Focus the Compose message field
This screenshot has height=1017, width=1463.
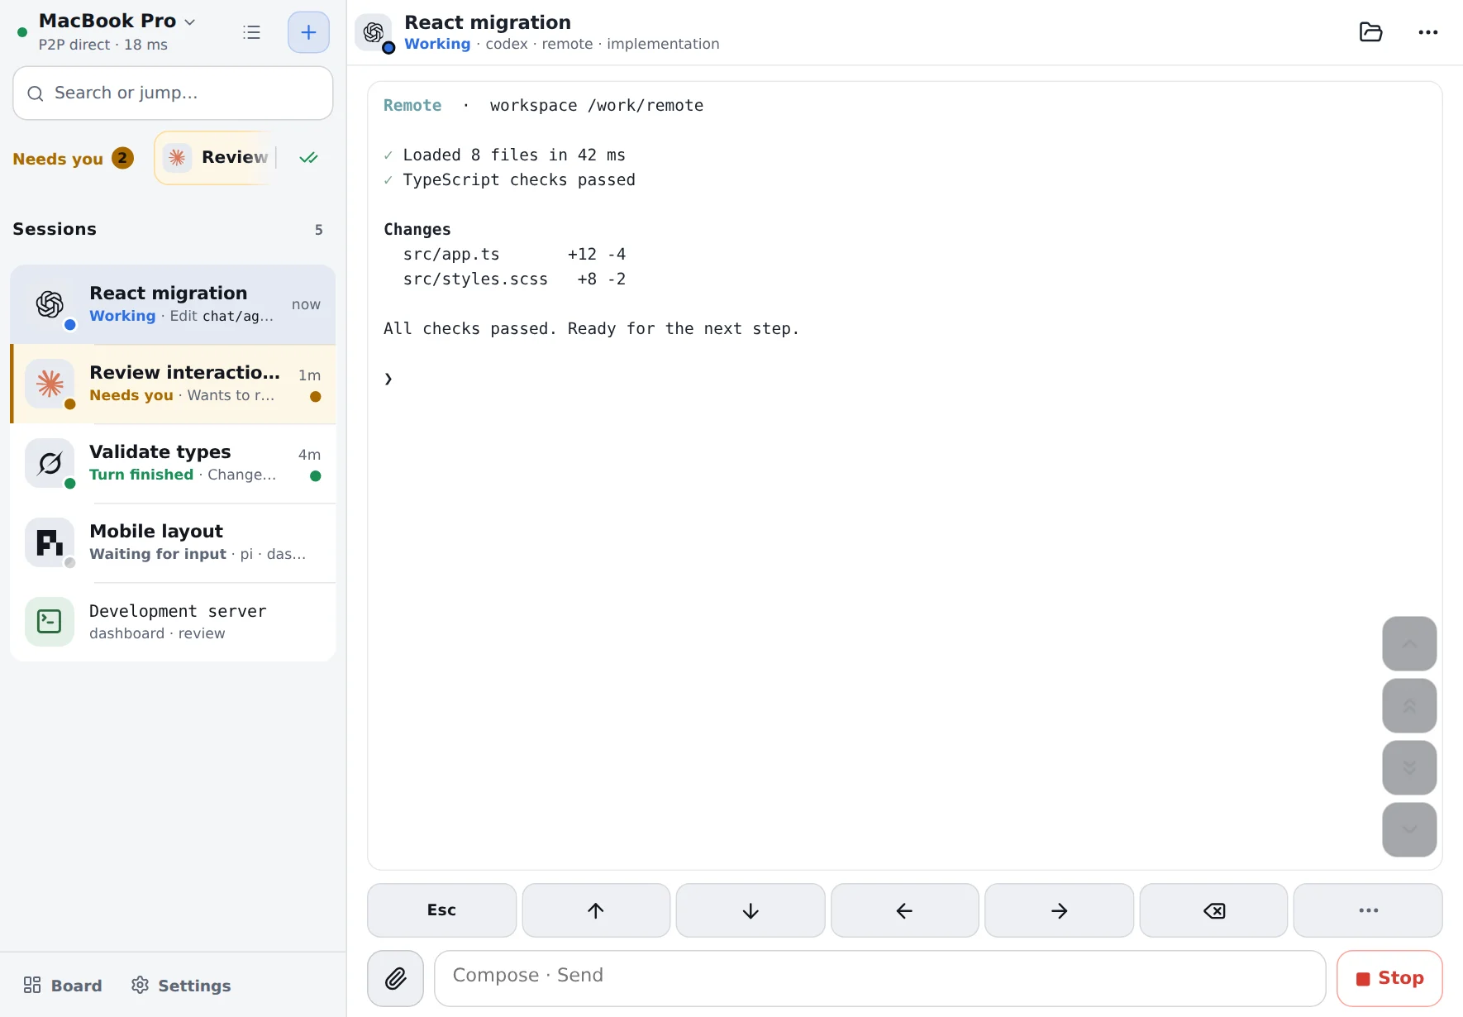[x=879, y=978]
